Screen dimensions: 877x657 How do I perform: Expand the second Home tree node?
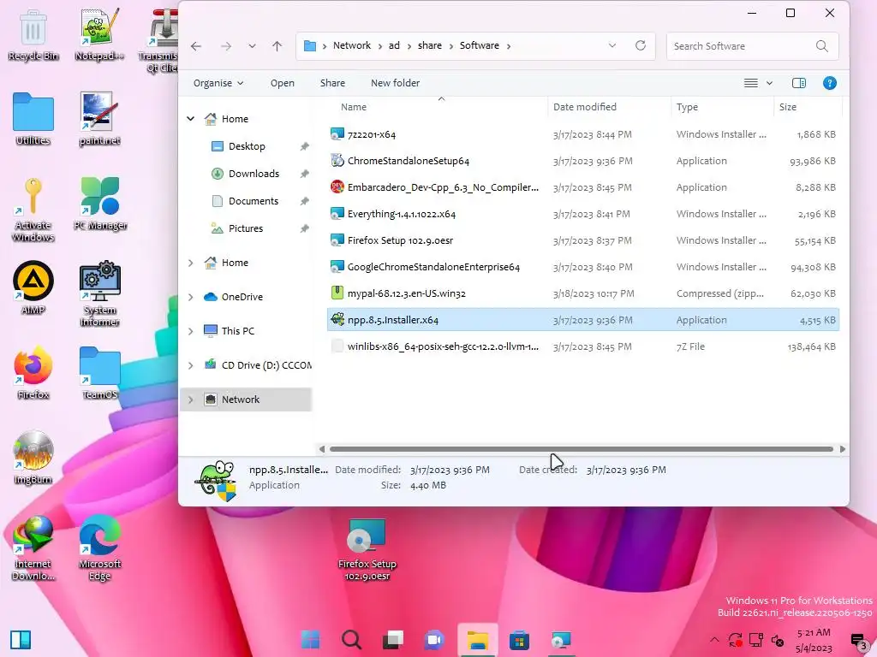[x=191, y=263]
